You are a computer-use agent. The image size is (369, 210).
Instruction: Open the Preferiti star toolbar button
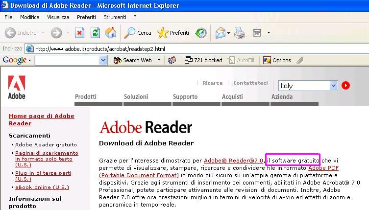tap(173, 33)
